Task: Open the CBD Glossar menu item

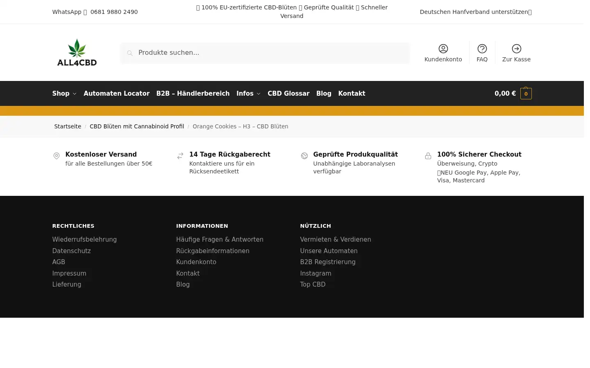Action: [x=288, y=93]
